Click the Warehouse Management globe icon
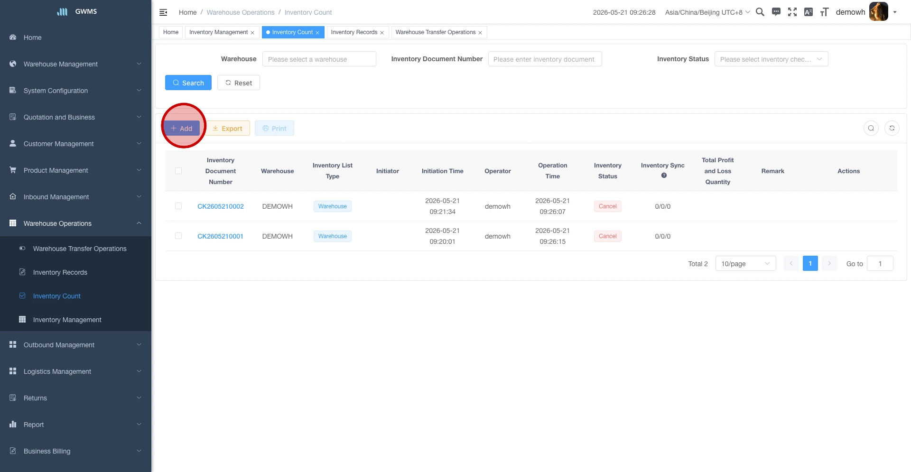The image size is (911, 472). pos(13,64)
